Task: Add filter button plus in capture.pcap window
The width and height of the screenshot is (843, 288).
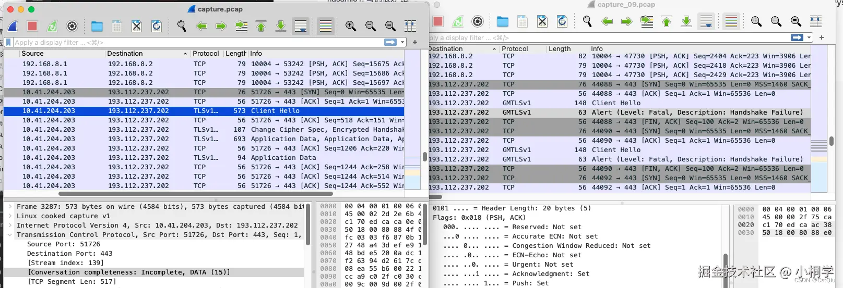Action: tap(415, 42)
